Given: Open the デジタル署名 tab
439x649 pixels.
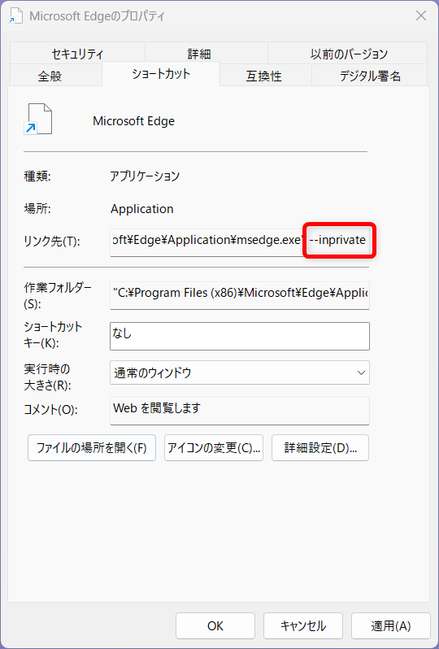Looking at the screenshot, I should coord(369,76).
